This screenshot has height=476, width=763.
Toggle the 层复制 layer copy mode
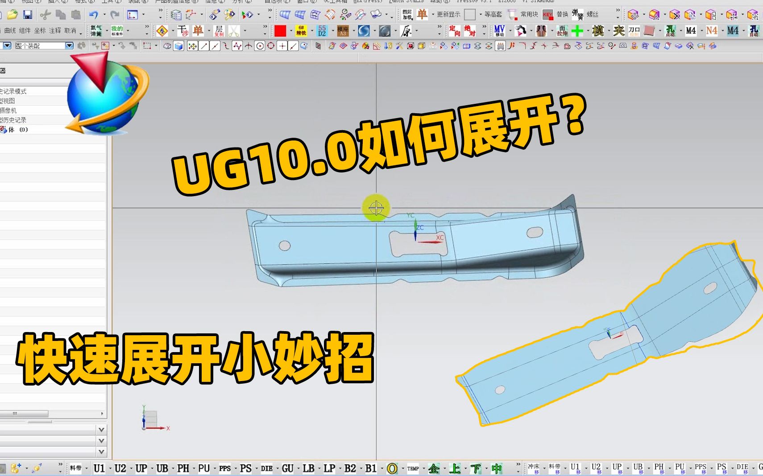click(220, 31)
